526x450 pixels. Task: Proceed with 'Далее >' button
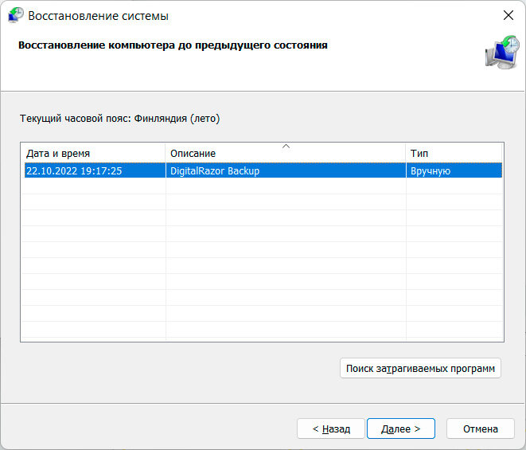pyautogui.click(x=401, y=428)
